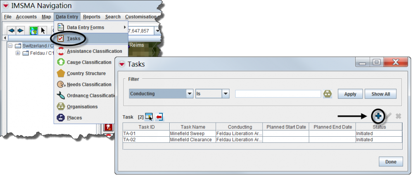Click the add new task plus icon
The height and width of the screenshot is (178, 413).
point(378,116)
